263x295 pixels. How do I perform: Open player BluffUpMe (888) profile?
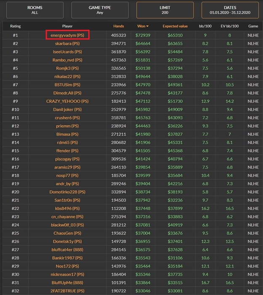(x=67, y=283)
